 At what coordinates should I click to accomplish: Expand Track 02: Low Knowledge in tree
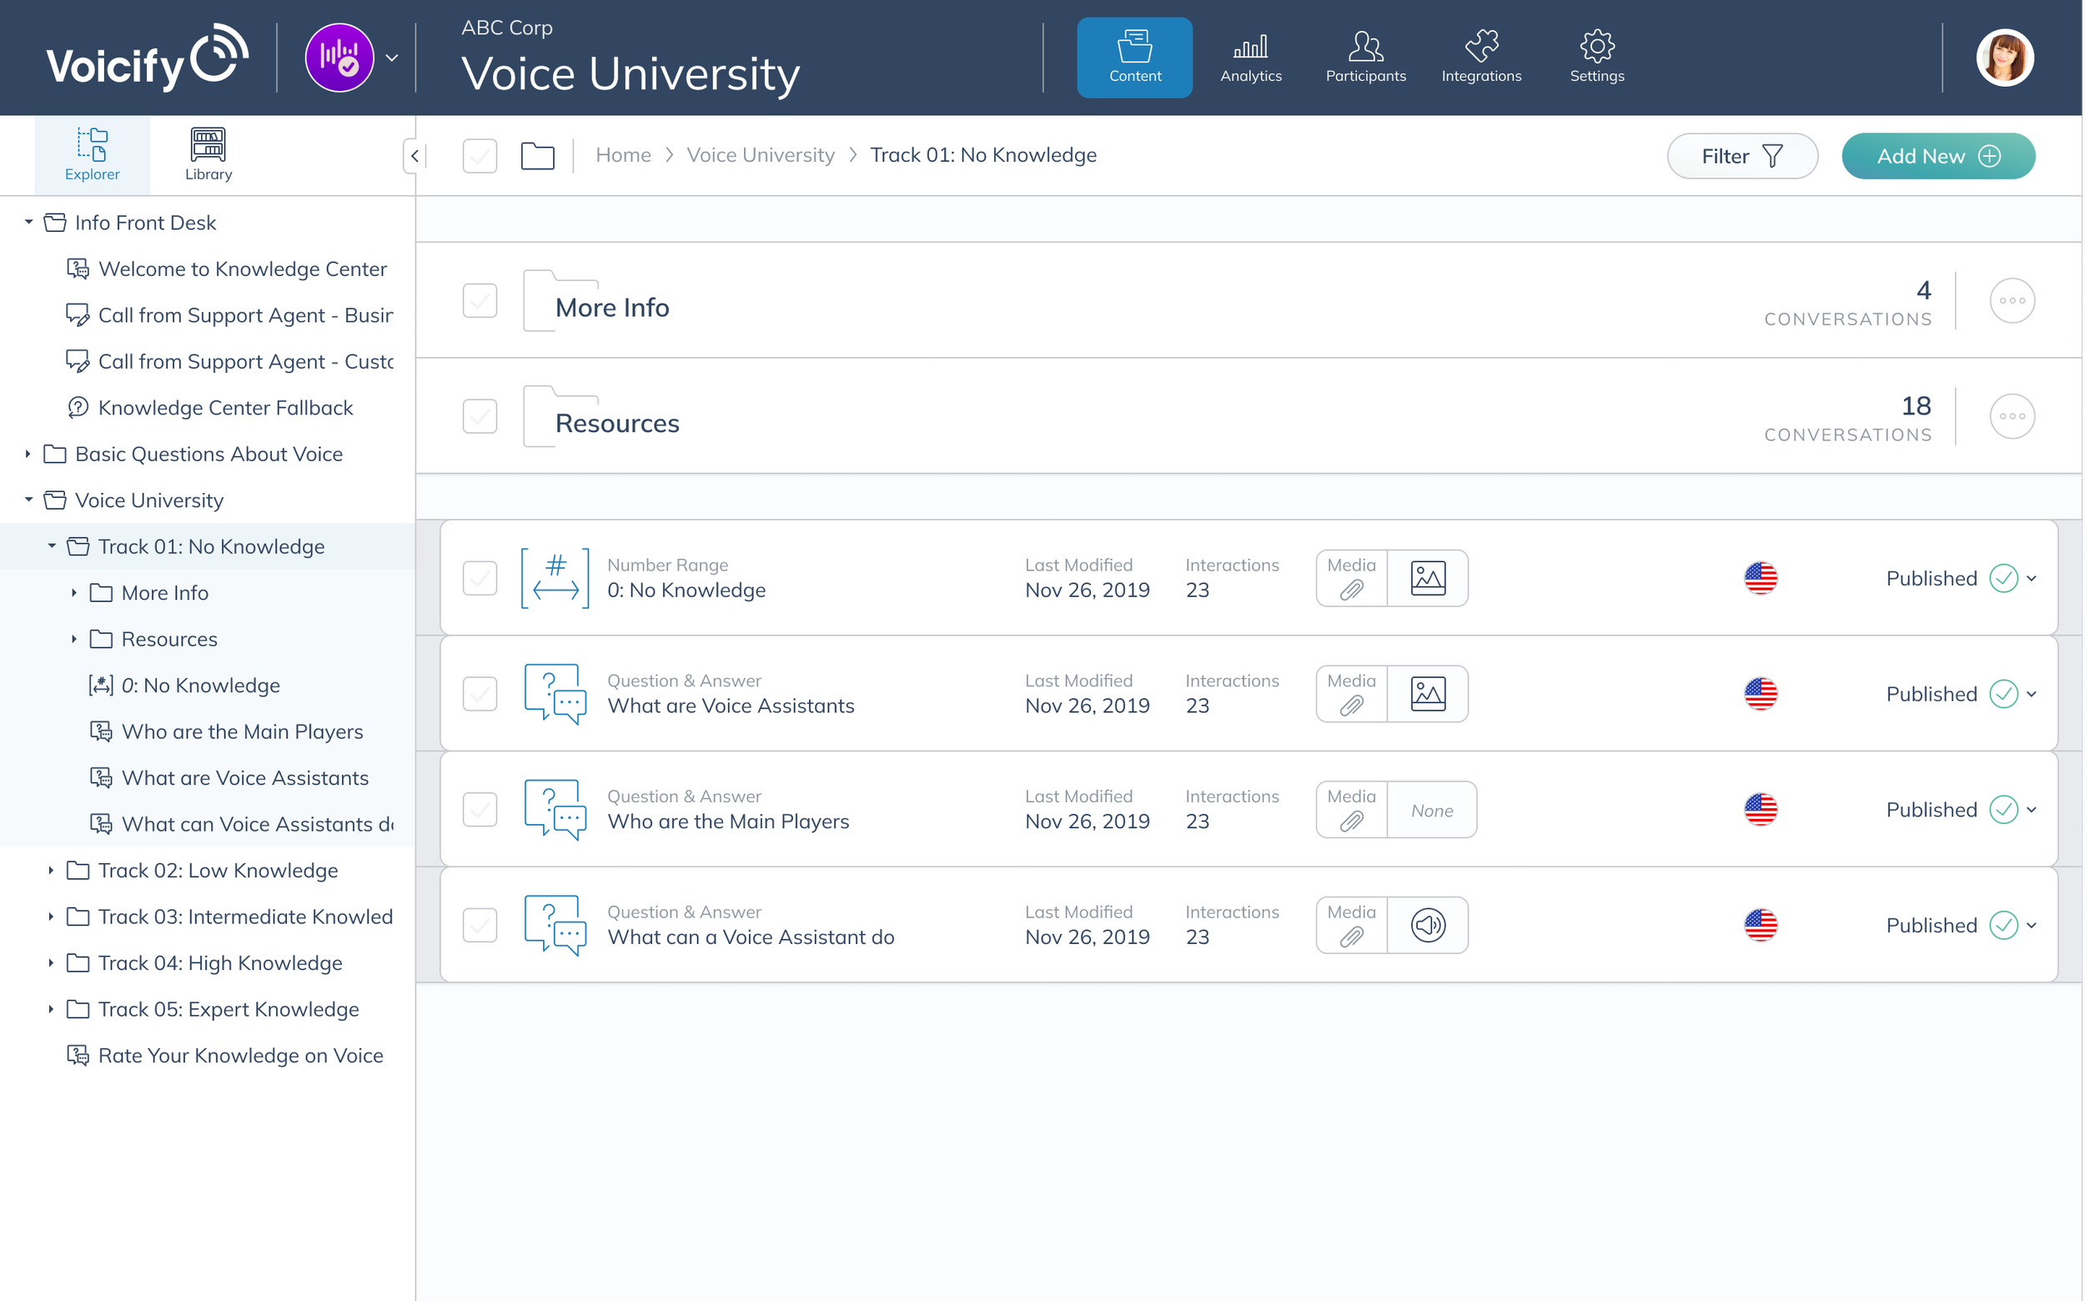click(x=51, y=871)
